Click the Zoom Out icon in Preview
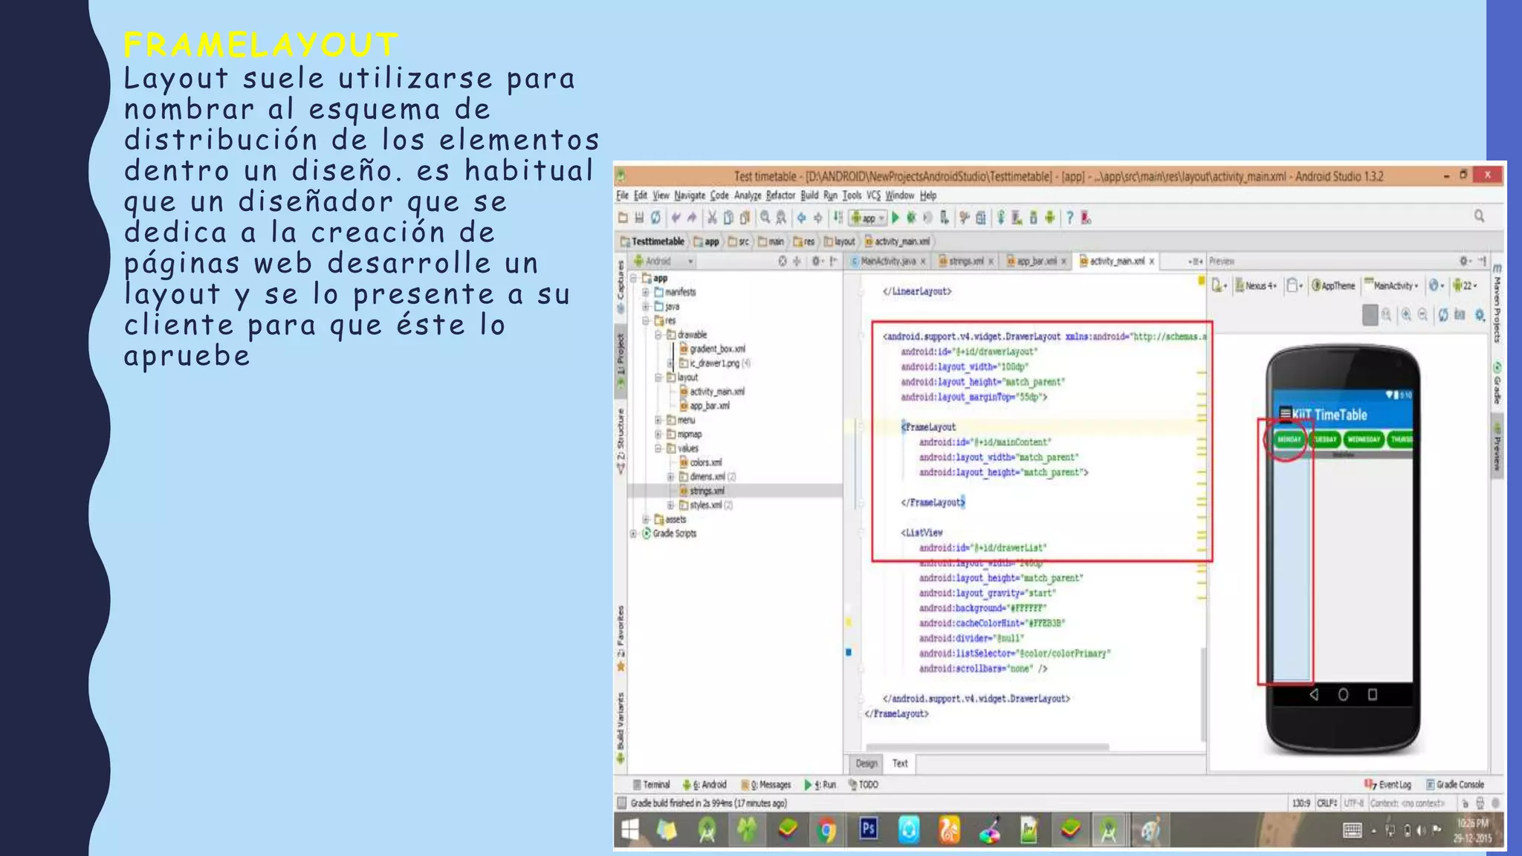The height and width of the screenshot is (856, 1522). 1422,315
